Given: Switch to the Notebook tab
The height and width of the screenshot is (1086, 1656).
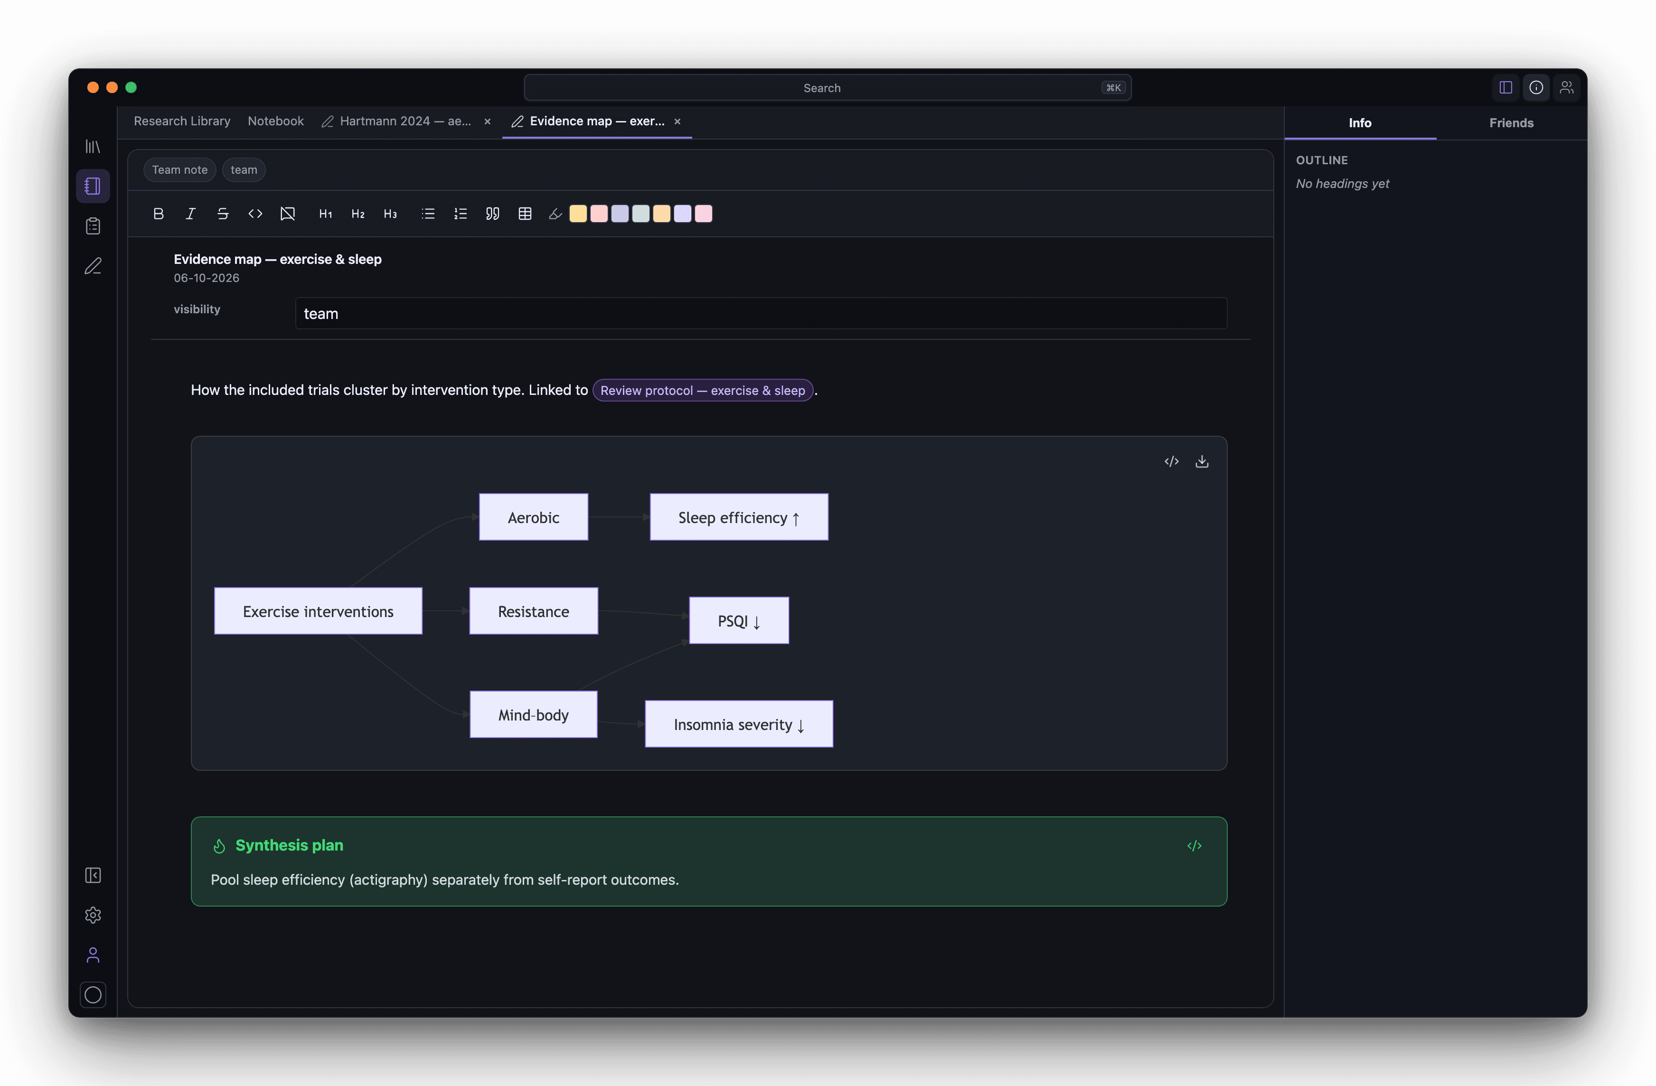Looking at the screenshot, I should (275, 121).
